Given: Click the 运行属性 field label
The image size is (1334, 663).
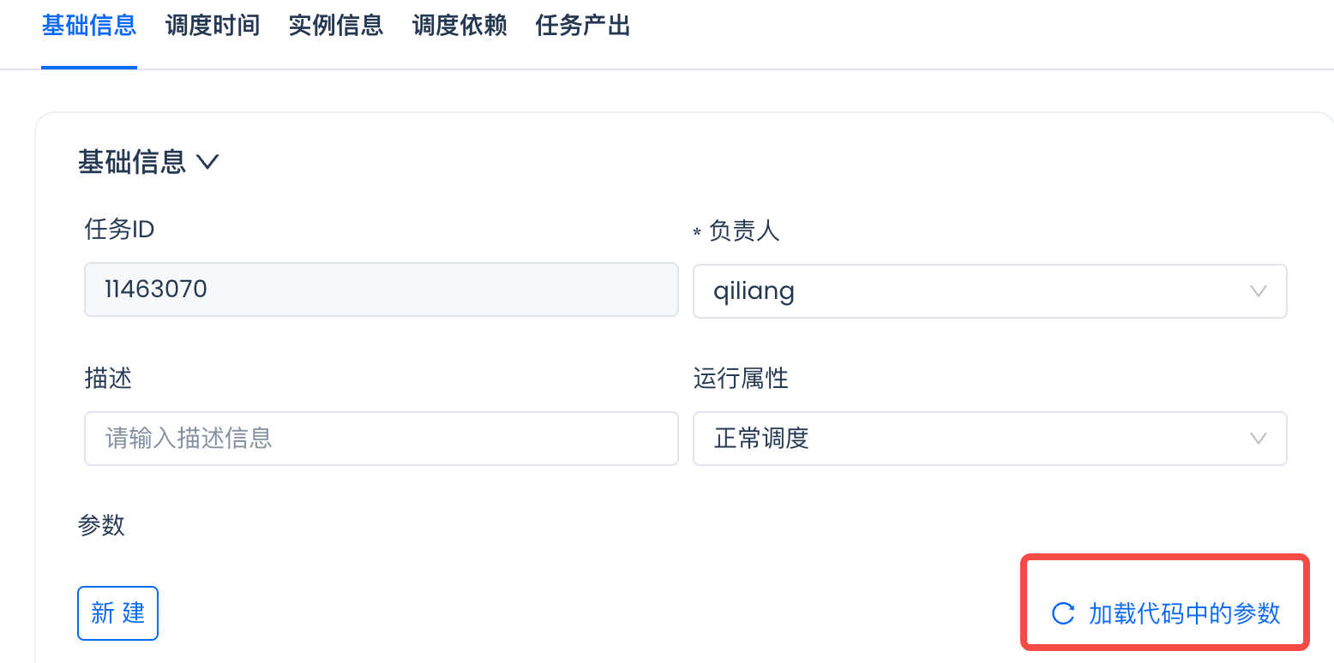Looking at the screenshot, I should coord(741,378).
